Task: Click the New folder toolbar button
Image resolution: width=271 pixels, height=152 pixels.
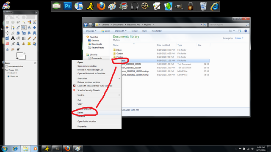Action: (x=157, y=31)
